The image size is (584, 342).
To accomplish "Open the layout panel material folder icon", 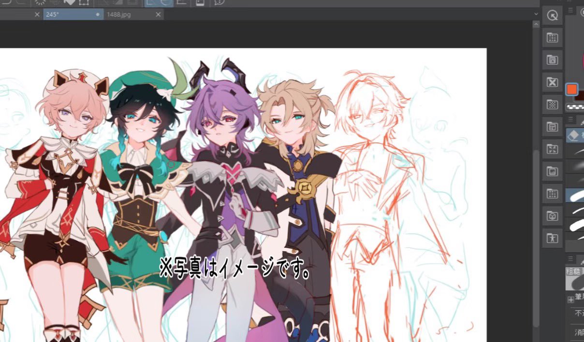I will pos(552,127).
